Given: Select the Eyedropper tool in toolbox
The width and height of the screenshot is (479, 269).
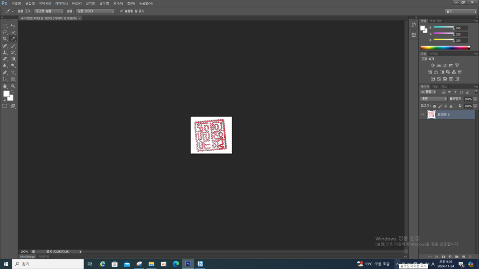Looking at the screenshot, I should tap(13, 39).
